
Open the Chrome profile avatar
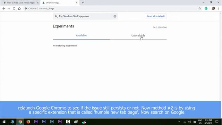pos(213,8)
